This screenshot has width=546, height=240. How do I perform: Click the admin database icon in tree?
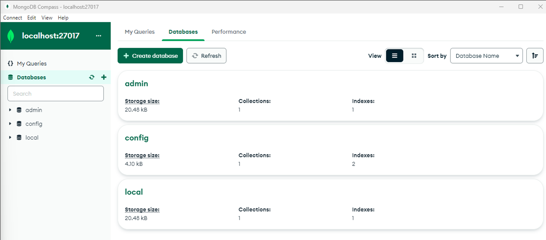tap(19, 110)
